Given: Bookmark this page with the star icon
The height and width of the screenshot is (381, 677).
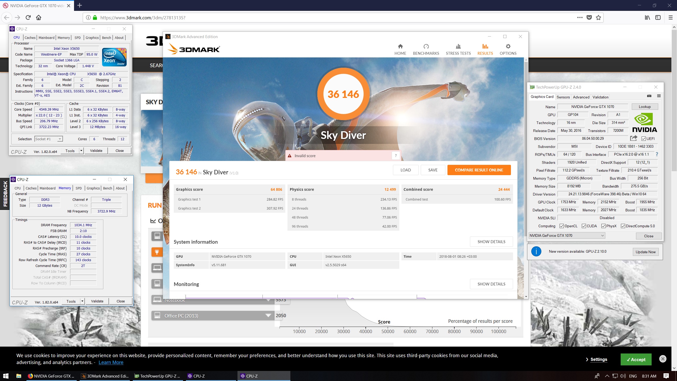Looking at the screenshot, I should tap(598, 17).
